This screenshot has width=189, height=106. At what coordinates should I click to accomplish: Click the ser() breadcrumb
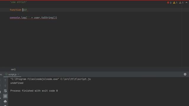(x=13, y=69)
